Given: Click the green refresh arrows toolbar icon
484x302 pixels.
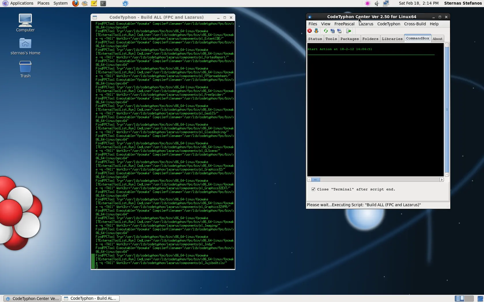Looking at the screenshot, I should tap(326, 31).
